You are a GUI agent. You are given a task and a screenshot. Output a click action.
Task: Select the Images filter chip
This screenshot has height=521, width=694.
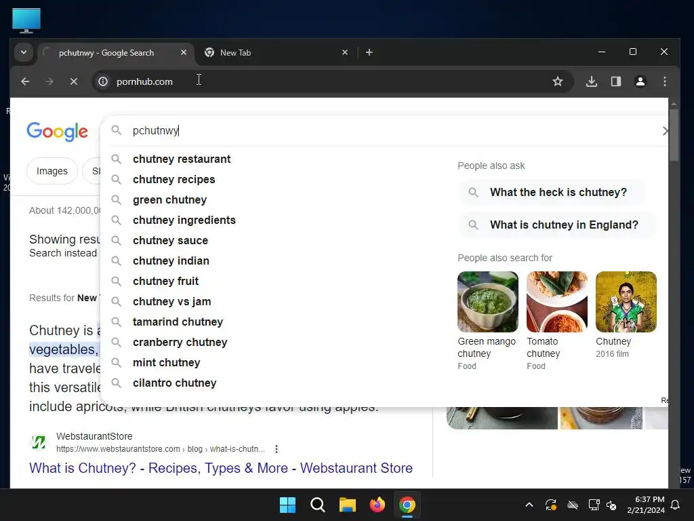tap(52, 171)
